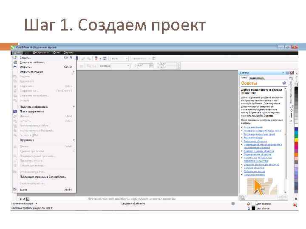This screenshot has height=229, width=306.
Task: Click the Файл menu in menu bar
Action: tap(17, 53)
